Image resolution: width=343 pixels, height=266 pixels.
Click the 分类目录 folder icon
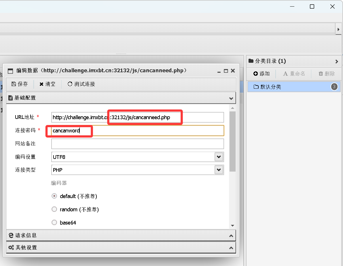[251, 61]
